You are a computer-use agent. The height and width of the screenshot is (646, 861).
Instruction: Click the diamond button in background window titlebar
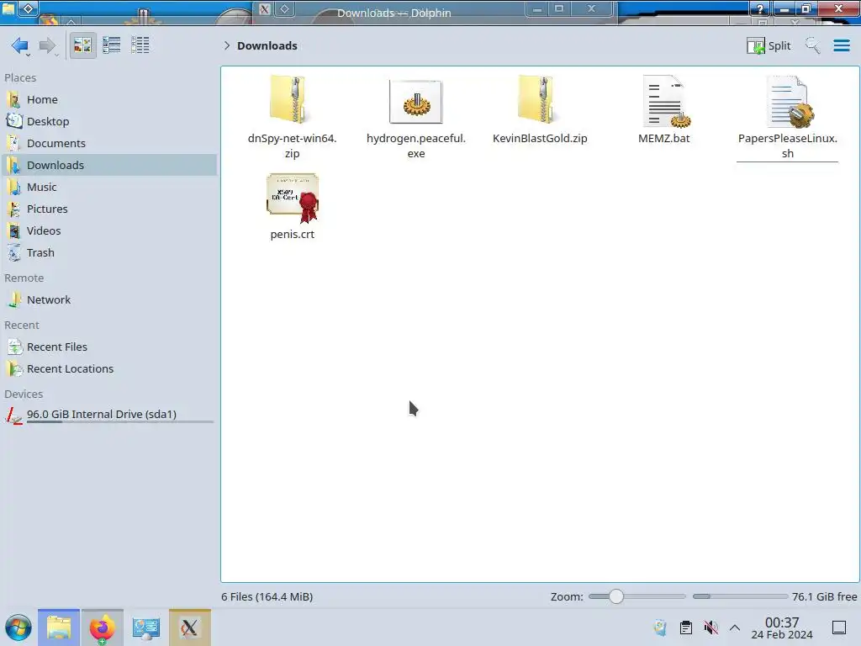[x=284, y=8]
